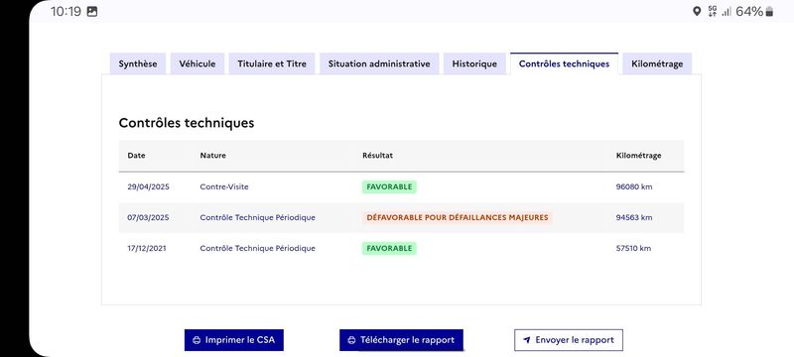Download the report with Télécharger le rapport
Image resolution: width=794 pixels, height=357 pixels.
click(401, 340)
